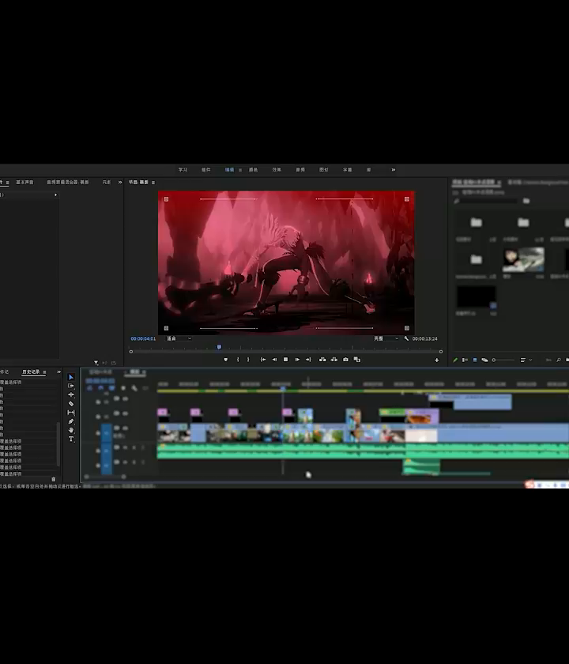Expand workspace overflow chevron in top bar
Screen dimensions: 569x664
393,170
